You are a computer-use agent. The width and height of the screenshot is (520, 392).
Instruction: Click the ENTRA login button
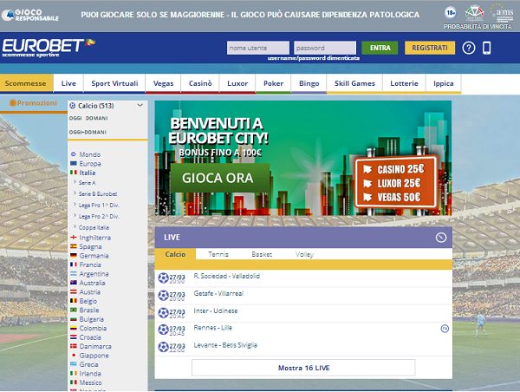[x=380, y=48]
